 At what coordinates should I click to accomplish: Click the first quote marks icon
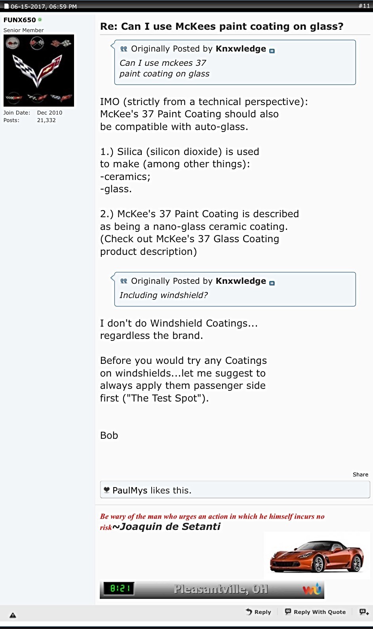pyautogui.click(x=124, y=49)
